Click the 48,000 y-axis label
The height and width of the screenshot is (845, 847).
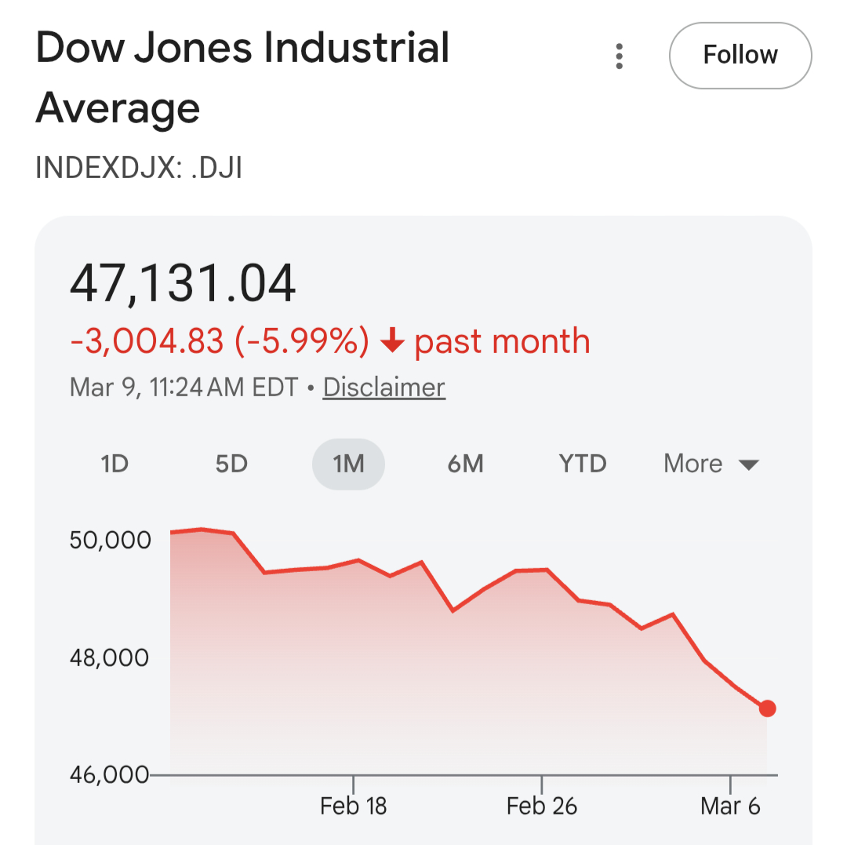coord(109,657)
